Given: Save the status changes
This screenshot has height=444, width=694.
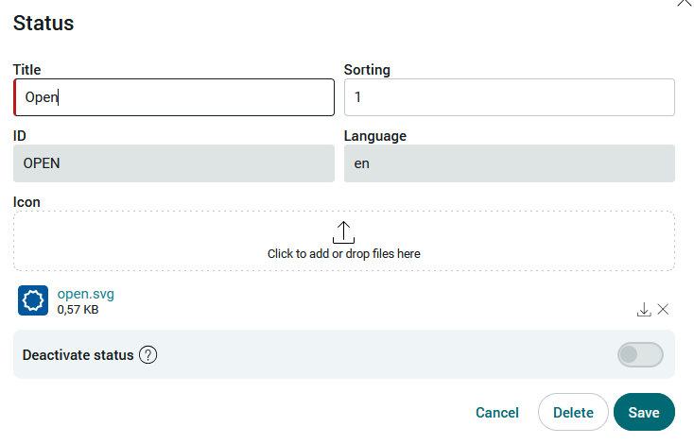Looking at the screenshot, I should click(x=644, y=412).
